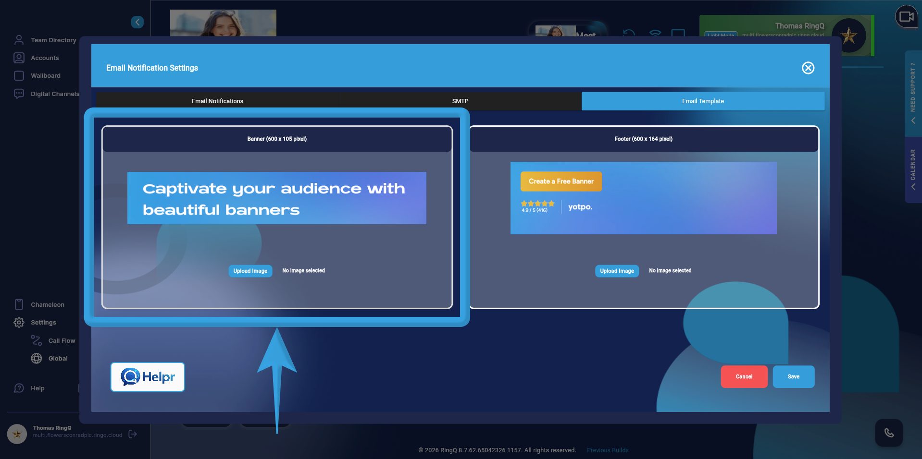
Task: Open Accounts icon in sidebar
Action: pyautogui.click(x=19, y=58)
